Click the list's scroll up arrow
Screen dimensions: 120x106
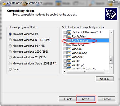pos(111,32)
